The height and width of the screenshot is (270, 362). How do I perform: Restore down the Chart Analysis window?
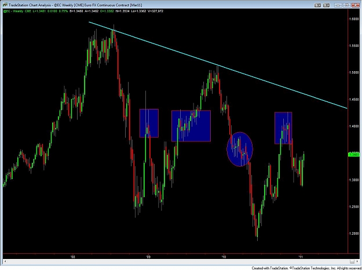(x=347, y=5)
